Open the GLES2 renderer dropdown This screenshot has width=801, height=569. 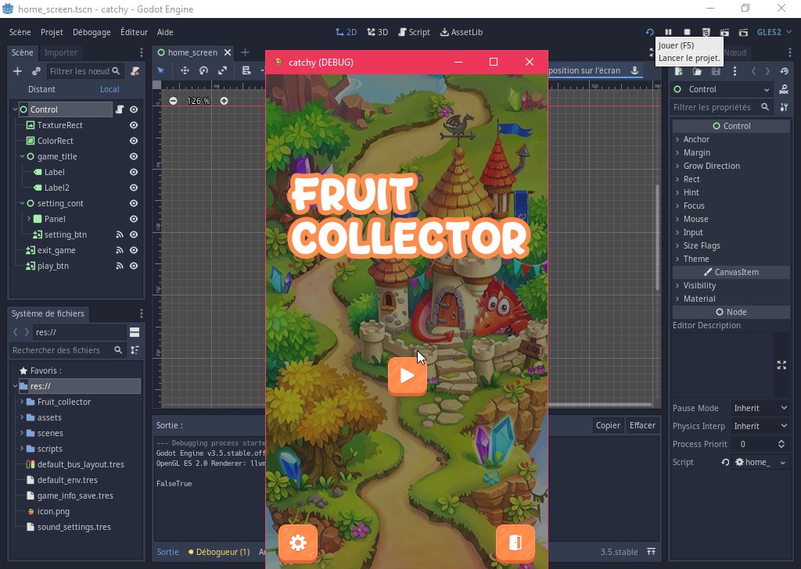click(774, 32)
